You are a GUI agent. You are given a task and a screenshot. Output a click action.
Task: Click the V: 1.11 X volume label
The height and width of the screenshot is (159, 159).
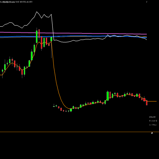coord(153,121)
